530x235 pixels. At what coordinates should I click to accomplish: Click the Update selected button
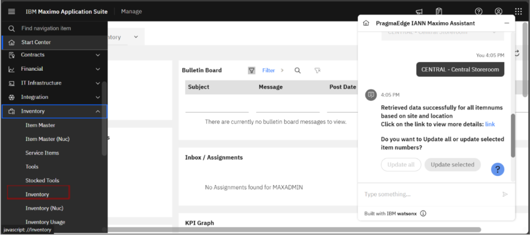(452, 165)
